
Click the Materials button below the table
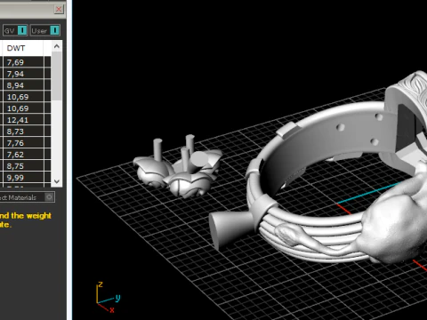(28, 197)
